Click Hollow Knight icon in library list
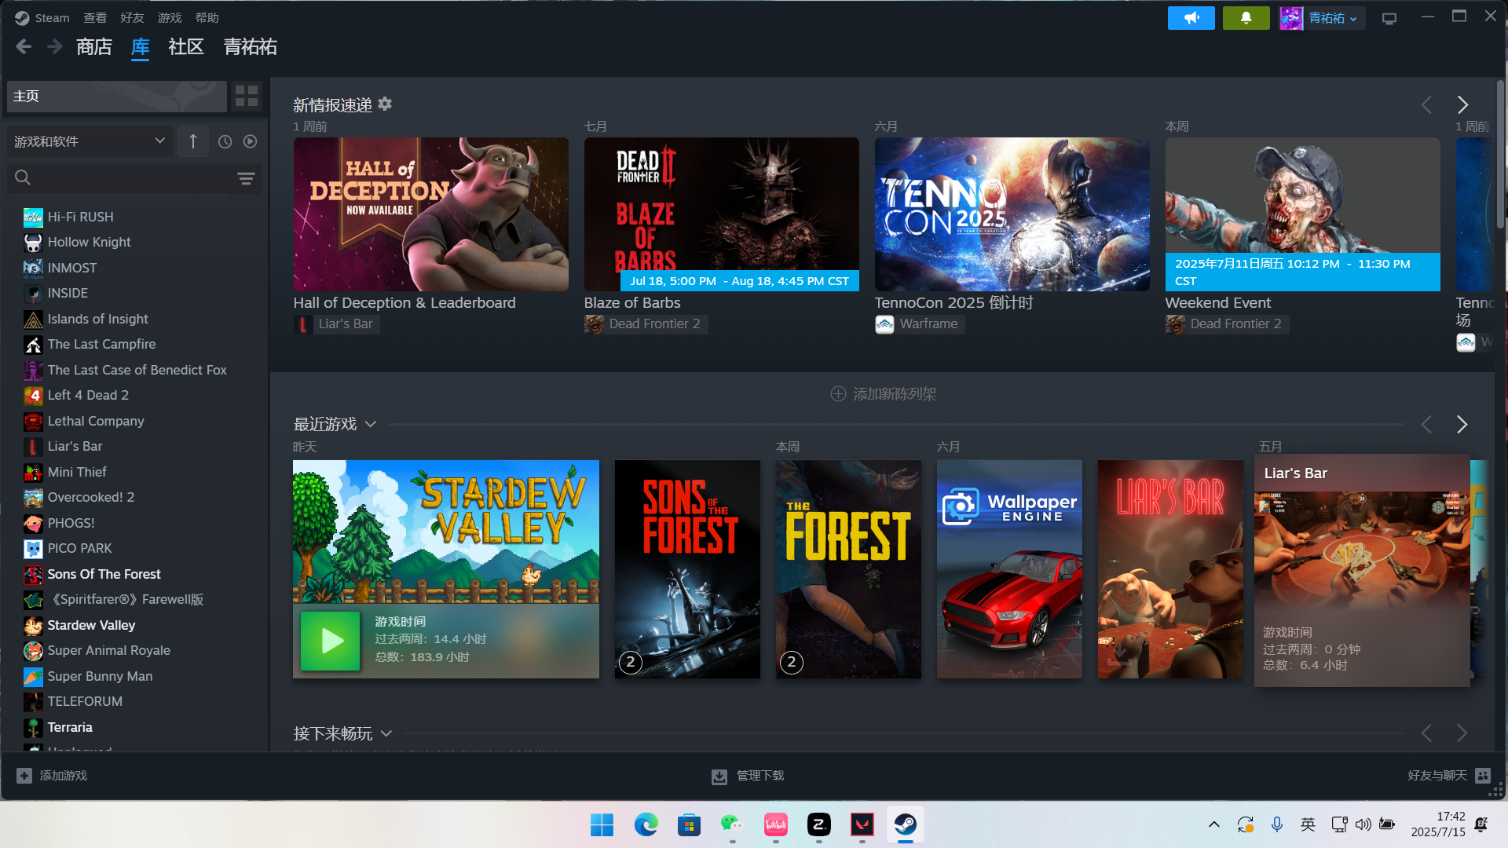Viewport: 1508px width, 848px height. click(x=33, y=243)
